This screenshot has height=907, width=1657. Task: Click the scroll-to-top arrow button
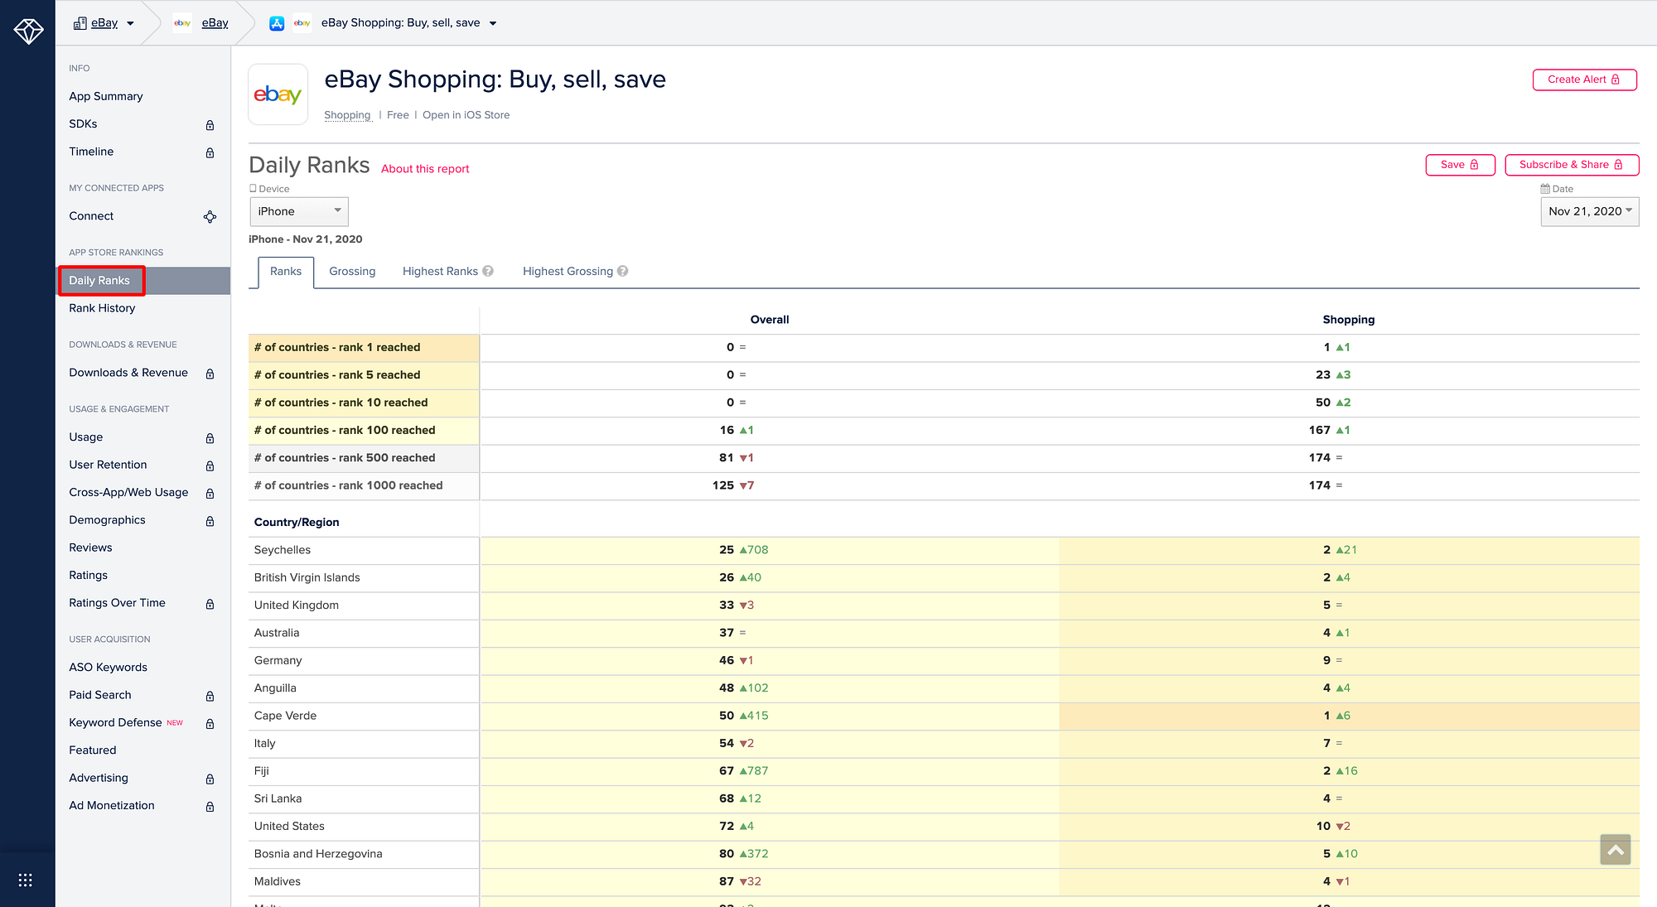click(x=1615, y=849)
